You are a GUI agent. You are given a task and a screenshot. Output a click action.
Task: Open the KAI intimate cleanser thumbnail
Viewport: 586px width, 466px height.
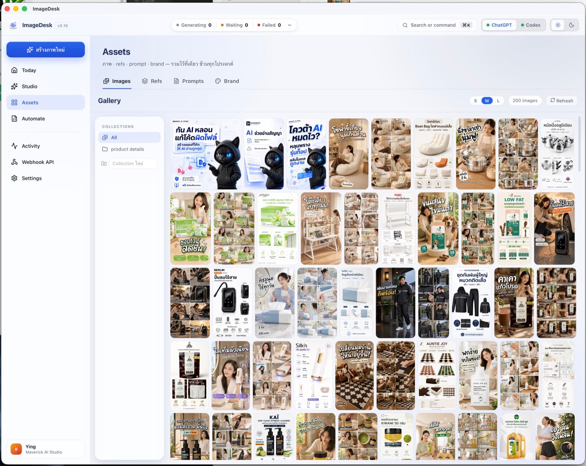(274, 436)
